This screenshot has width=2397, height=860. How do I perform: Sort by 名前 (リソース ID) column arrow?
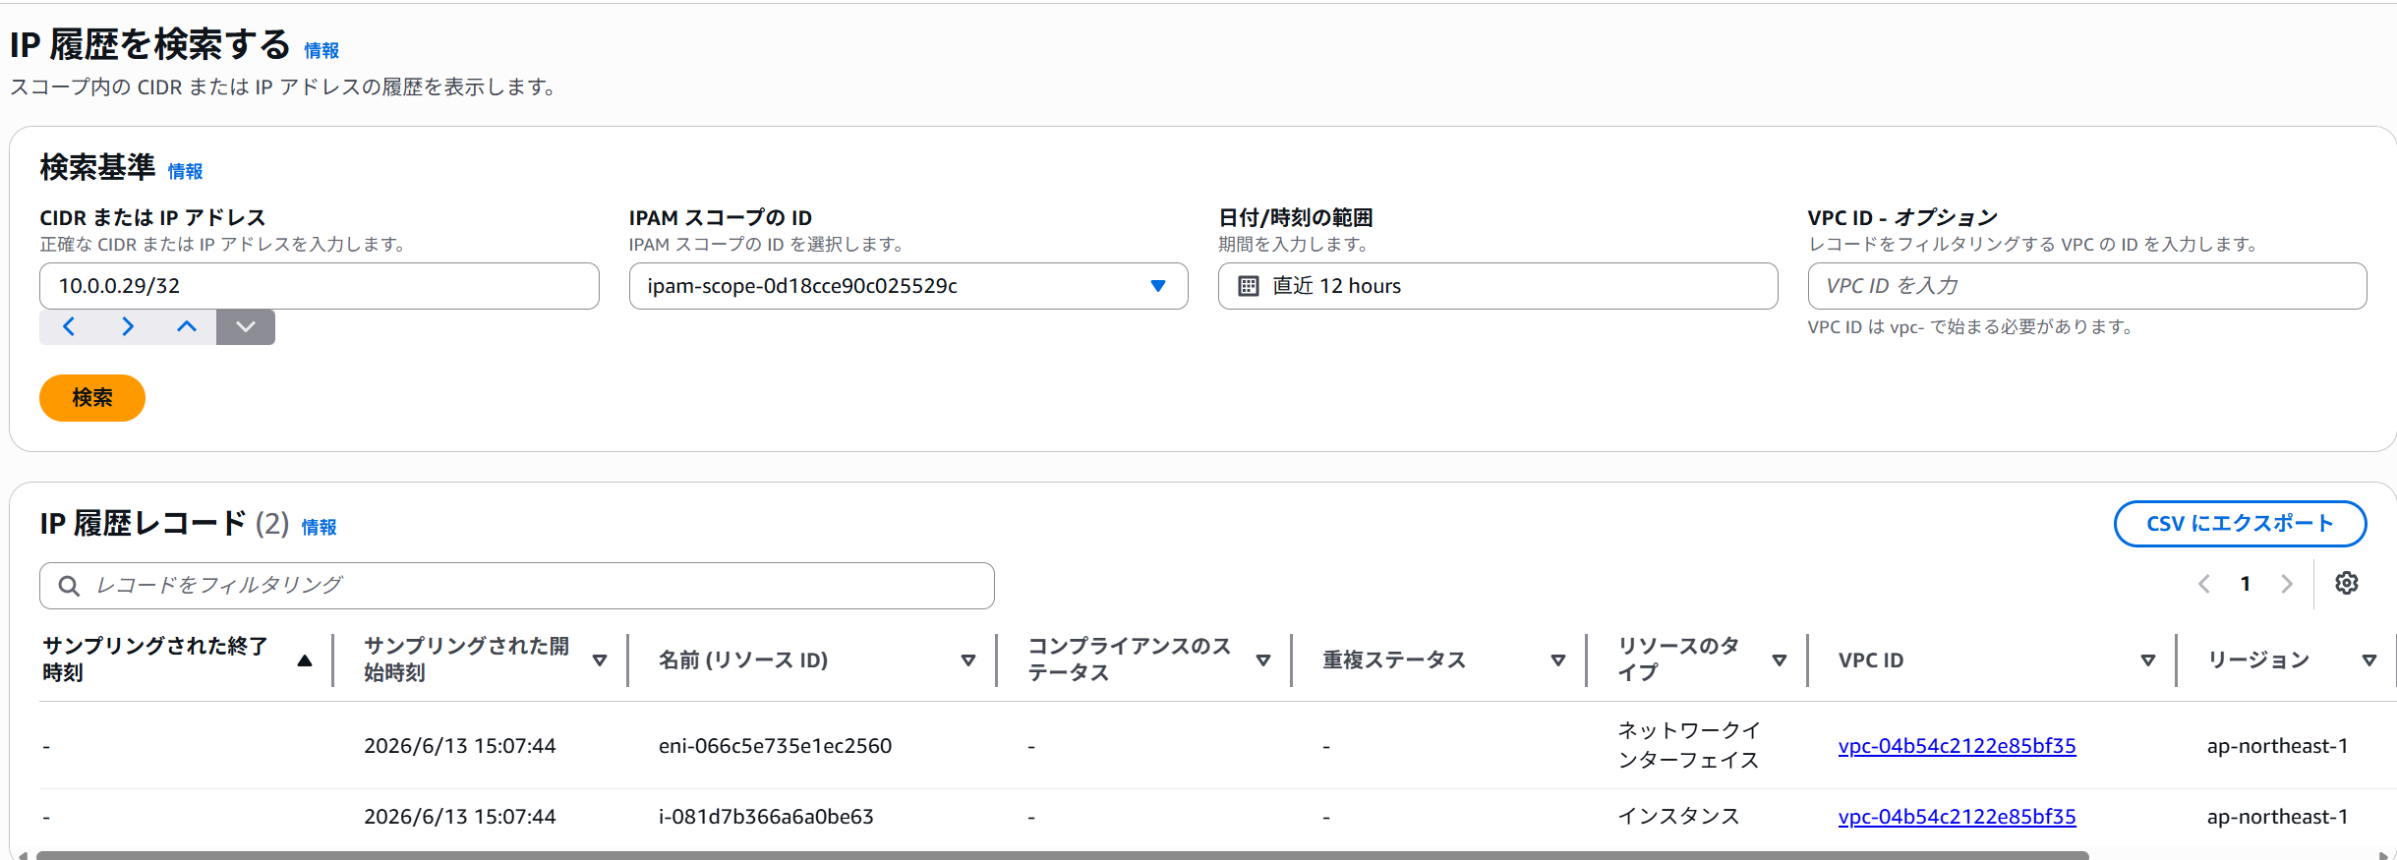(968, 660)
